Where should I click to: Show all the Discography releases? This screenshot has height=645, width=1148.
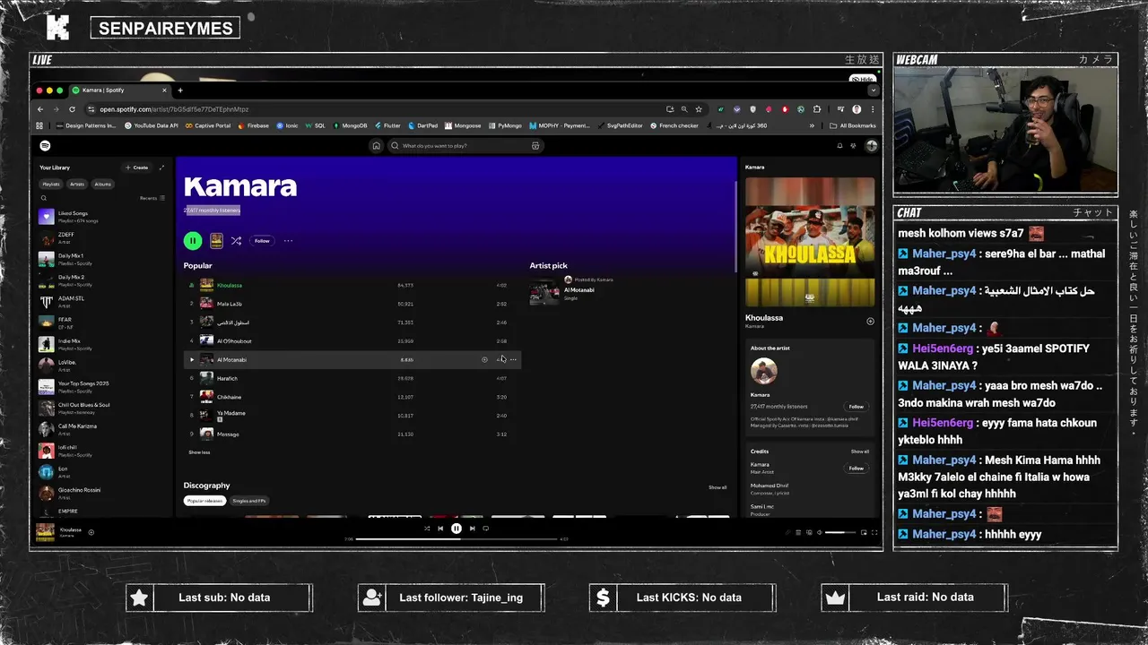point(717,487)
